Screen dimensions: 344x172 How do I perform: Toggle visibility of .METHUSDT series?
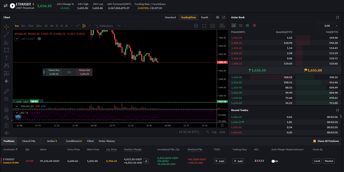coord(39,38)
